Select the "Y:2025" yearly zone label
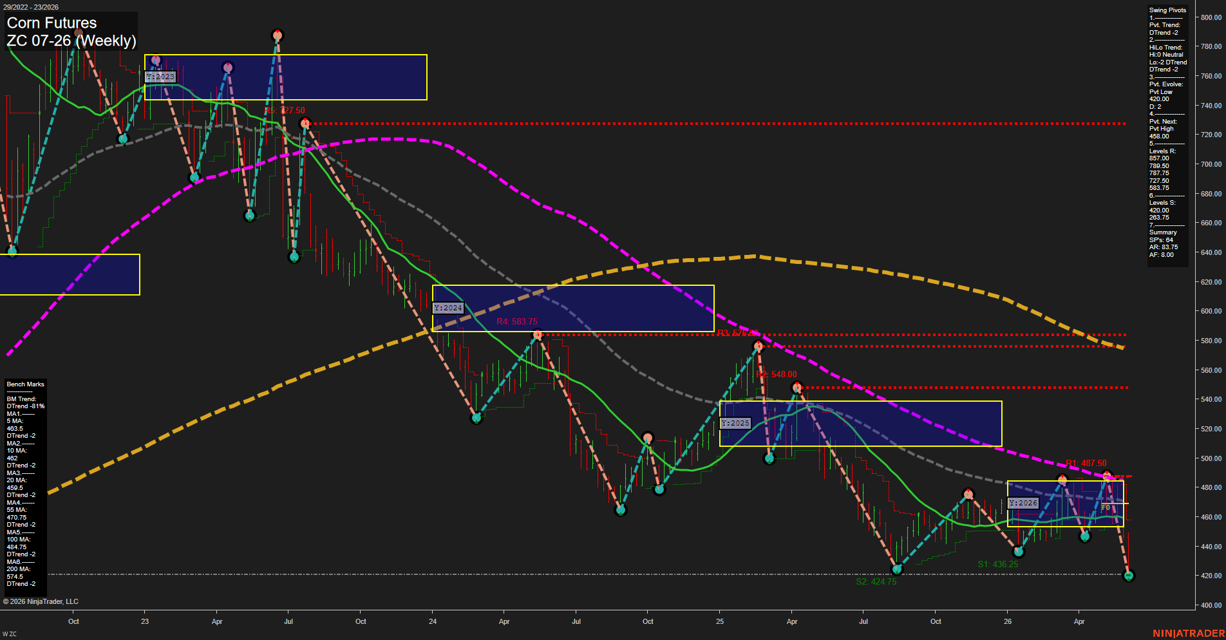This screenshot has height=640, width=1226. pyautogui.click(x=735, y=423)
